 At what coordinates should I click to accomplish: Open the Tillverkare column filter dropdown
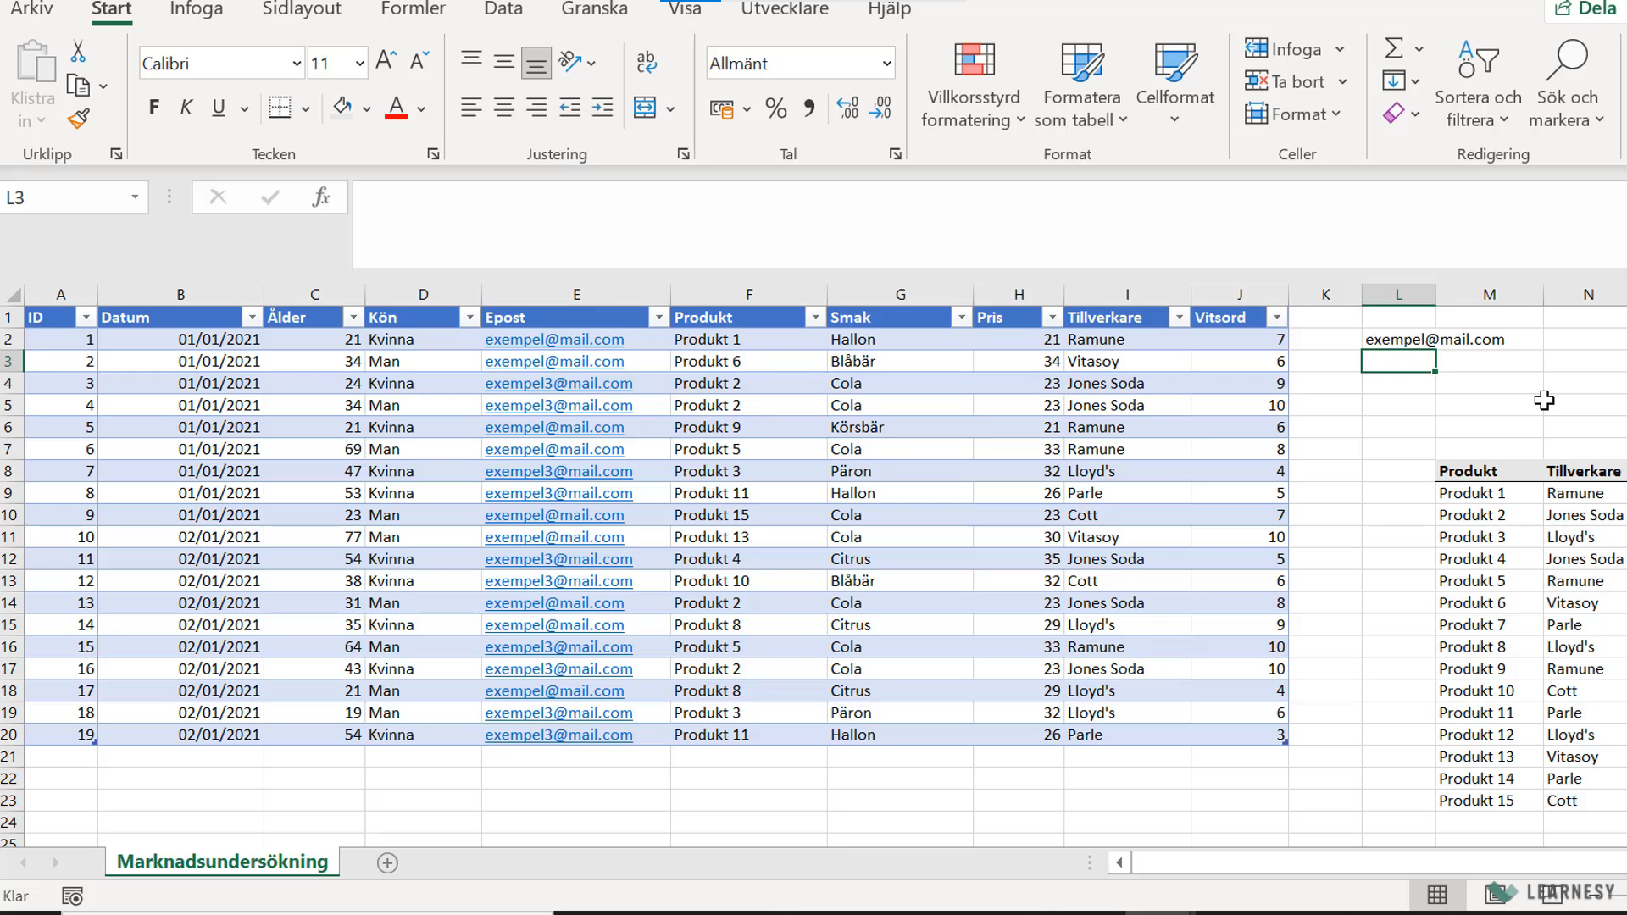pos(1179,318)
